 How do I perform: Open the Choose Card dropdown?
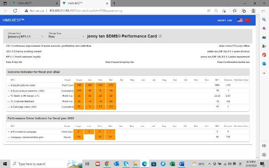[25, 37]
